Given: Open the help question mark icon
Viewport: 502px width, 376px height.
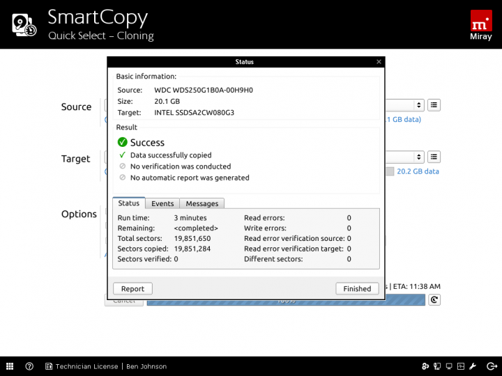Looking at the screenshot, I should coord(29,366).
